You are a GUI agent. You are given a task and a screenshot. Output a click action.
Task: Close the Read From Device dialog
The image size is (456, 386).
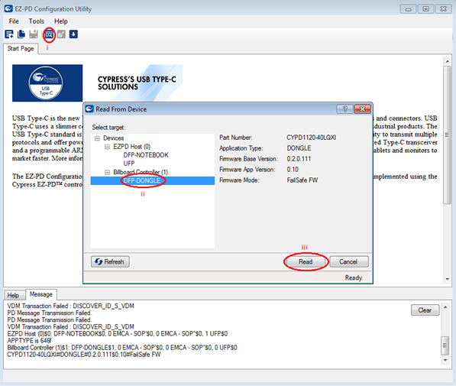(362, 109)
